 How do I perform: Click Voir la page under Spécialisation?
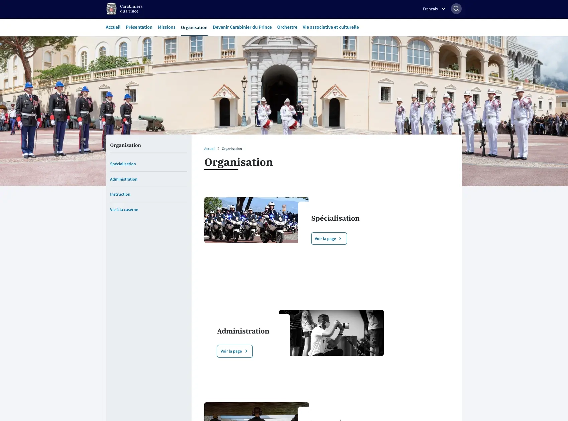(329, 239)
